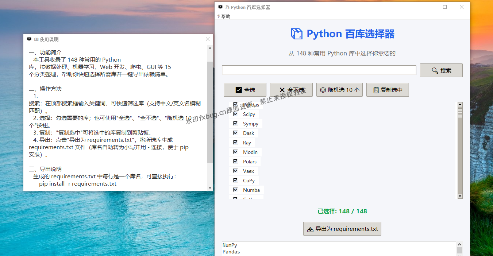This screenshot has height=256, width=493.
Task: Click the subtitle 从 148 种常用 Python 库 text
Action: coord(342,53)
